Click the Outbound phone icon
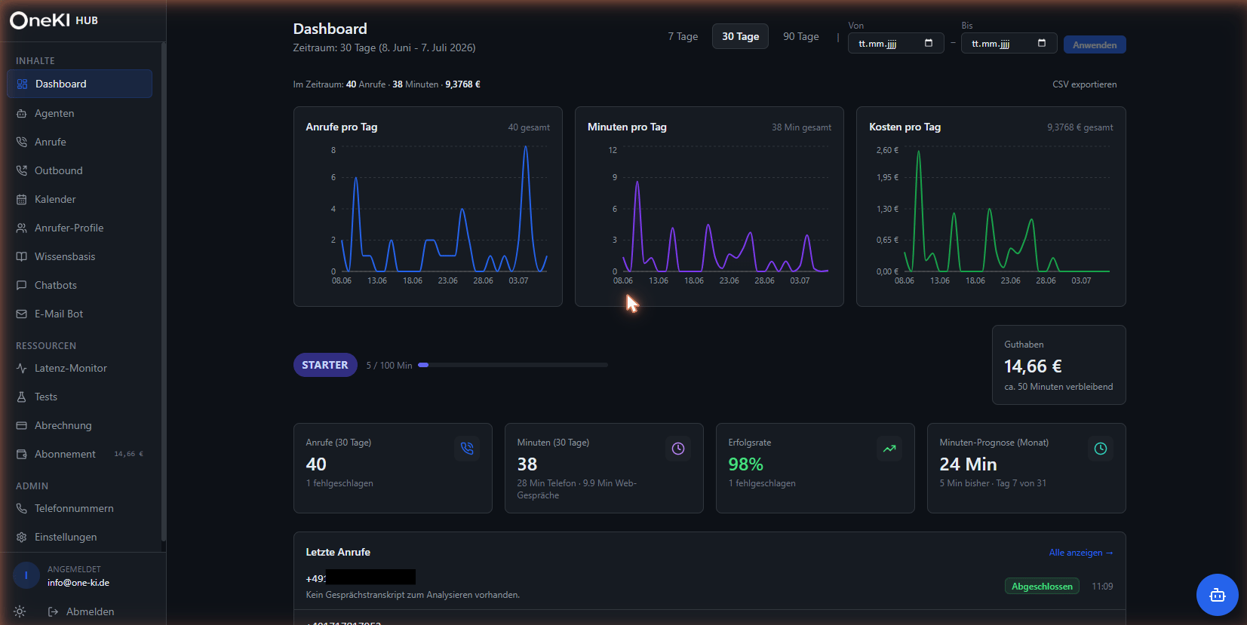 tap(22, 170)
